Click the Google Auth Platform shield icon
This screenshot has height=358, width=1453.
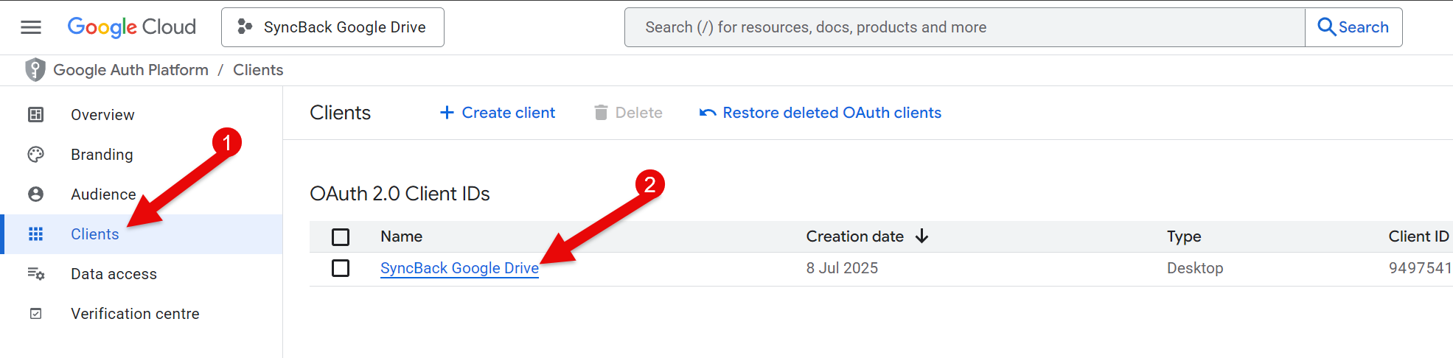(x=35, y=70)
